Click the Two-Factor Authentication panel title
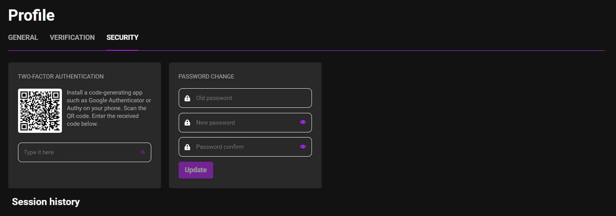Screen dimensions: 616x216 [61, 77]
